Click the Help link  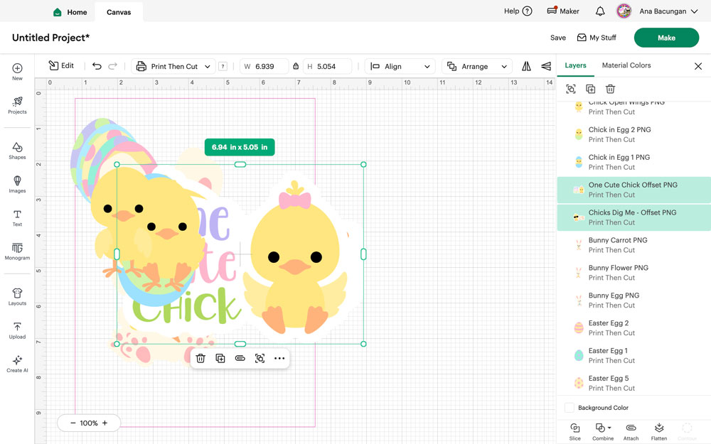[518, 11]
